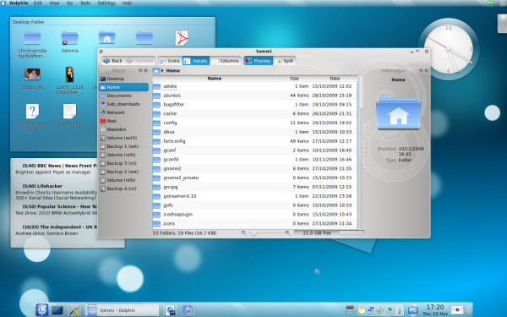
Task: Click the network icon in system tray
Action: (371, 310)
